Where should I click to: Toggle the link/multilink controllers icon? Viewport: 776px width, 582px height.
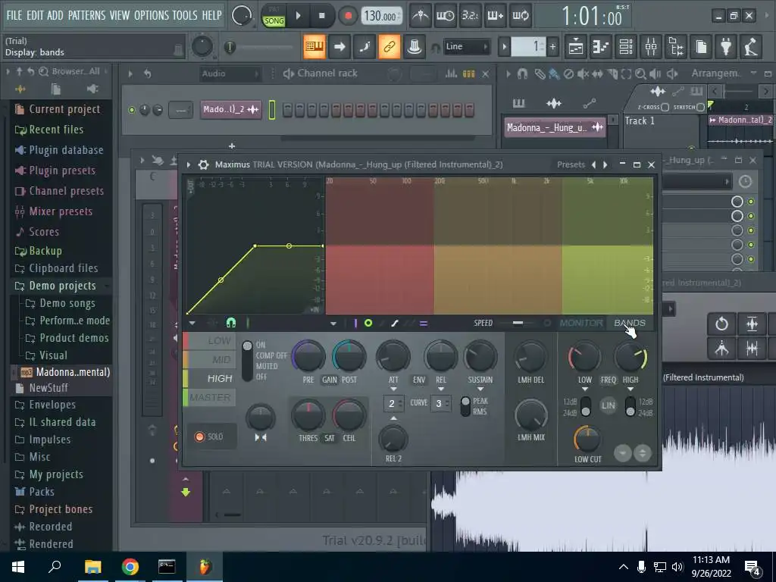coord(389,46)
